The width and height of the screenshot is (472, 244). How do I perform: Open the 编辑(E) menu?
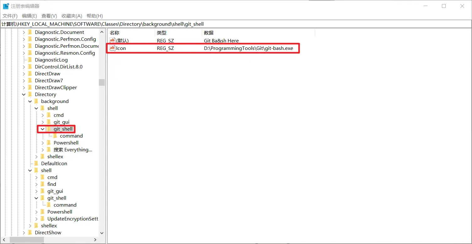click(29, 16)
